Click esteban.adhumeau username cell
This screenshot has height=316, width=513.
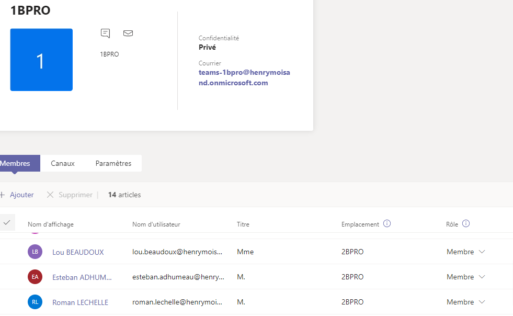click(x=178, y=277)
